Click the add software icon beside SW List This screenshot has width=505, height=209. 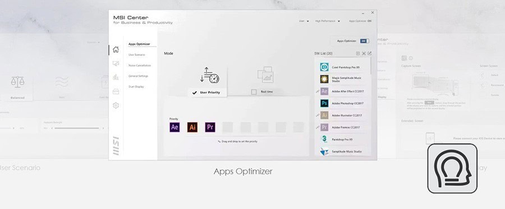[x=358, y=53]
